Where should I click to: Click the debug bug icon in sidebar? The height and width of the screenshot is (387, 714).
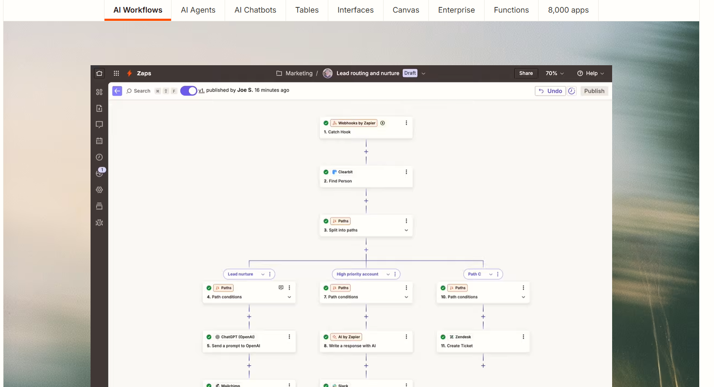point(99,223)
